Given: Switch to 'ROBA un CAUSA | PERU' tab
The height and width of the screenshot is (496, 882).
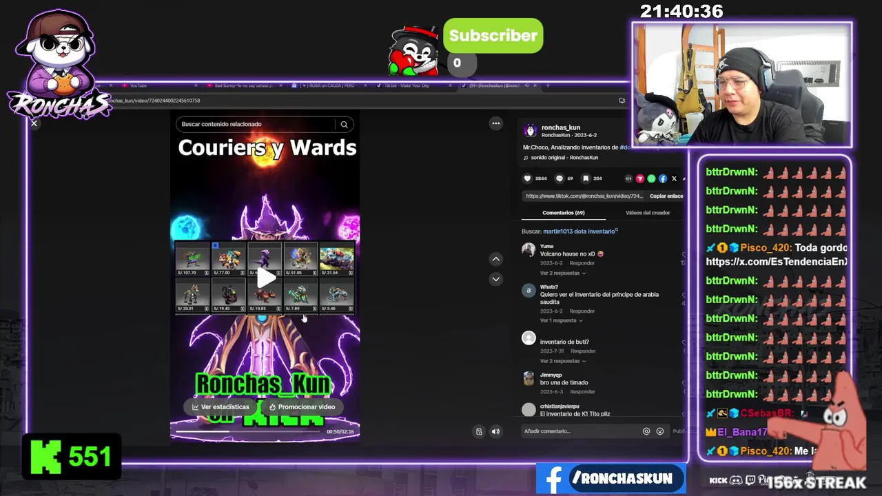Looking at the screenshot, I should (x=329, y=85).
